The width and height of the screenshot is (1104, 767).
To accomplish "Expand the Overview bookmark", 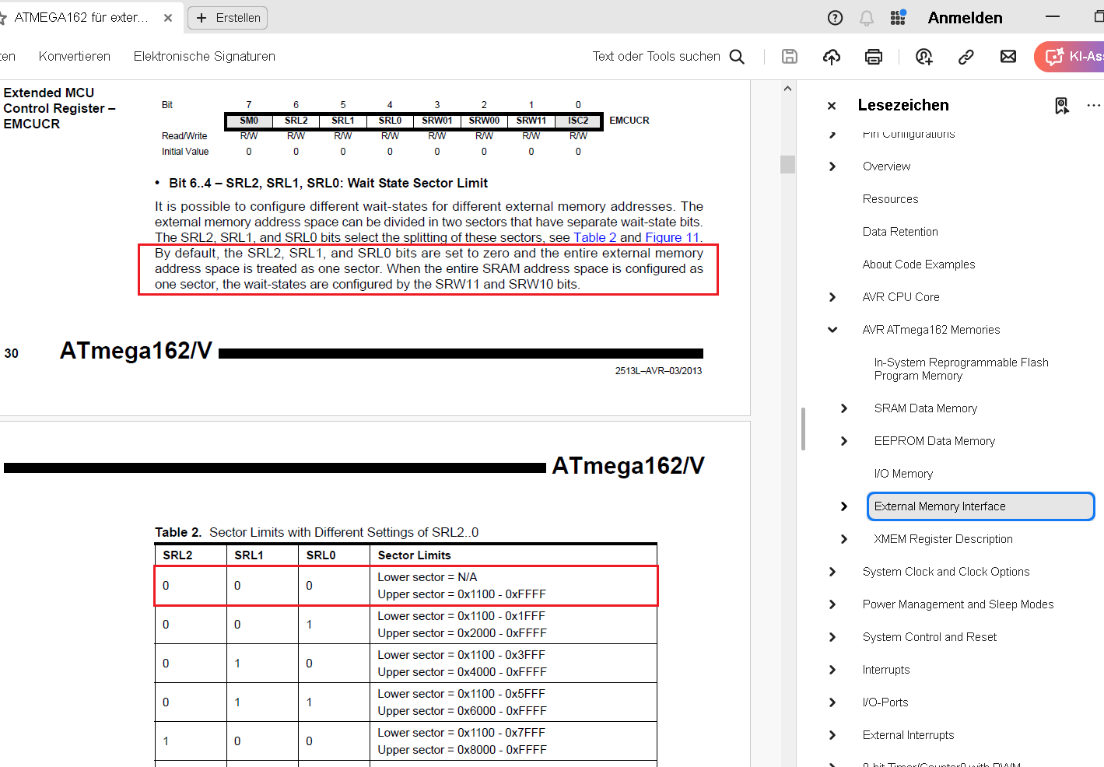I will (x=832, y=166).
